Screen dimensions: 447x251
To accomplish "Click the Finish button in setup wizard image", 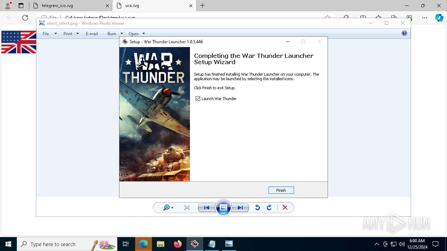I will coord(281,190).
